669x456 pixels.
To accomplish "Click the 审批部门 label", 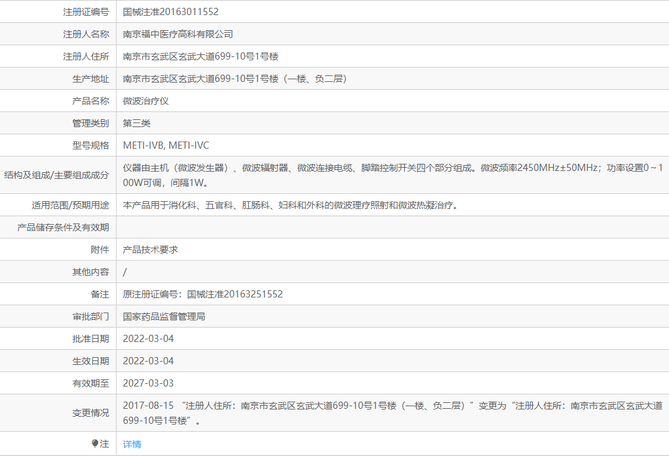I will click(x=91, y=316).
